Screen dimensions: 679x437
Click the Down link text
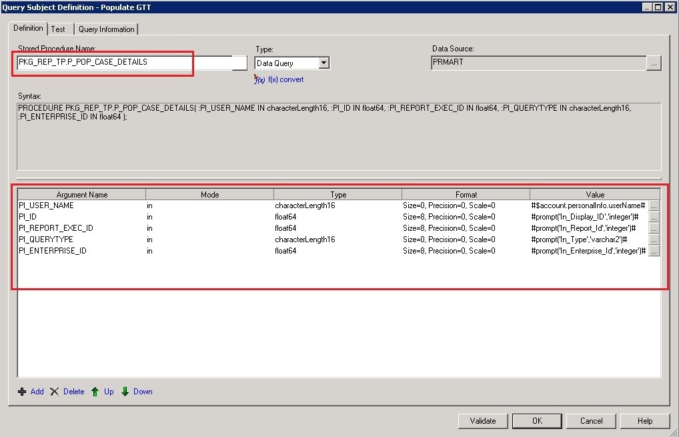click(143, 392)
